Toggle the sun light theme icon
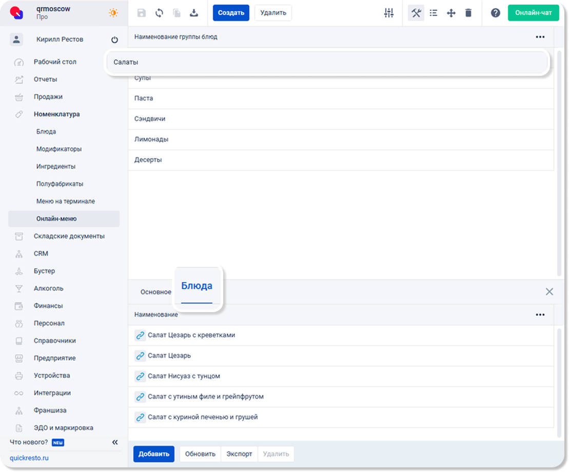The width and height of the screenshot is (569, 472). point(113,13)
